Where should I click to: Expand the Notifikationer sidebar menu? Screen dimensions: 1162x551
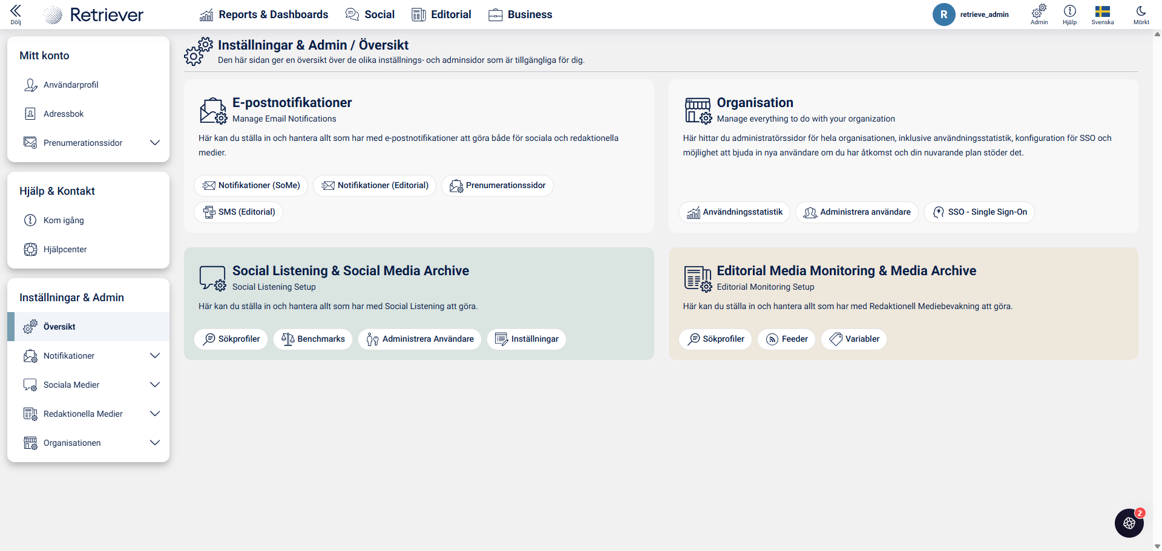tap(155, 356)
